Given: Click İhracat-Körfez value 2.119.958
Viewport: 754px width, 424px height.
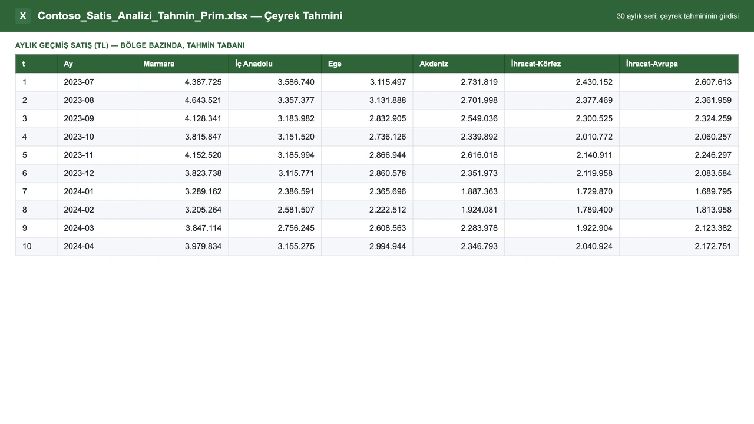Looking at the screenshot, I should tap(561, 173).
